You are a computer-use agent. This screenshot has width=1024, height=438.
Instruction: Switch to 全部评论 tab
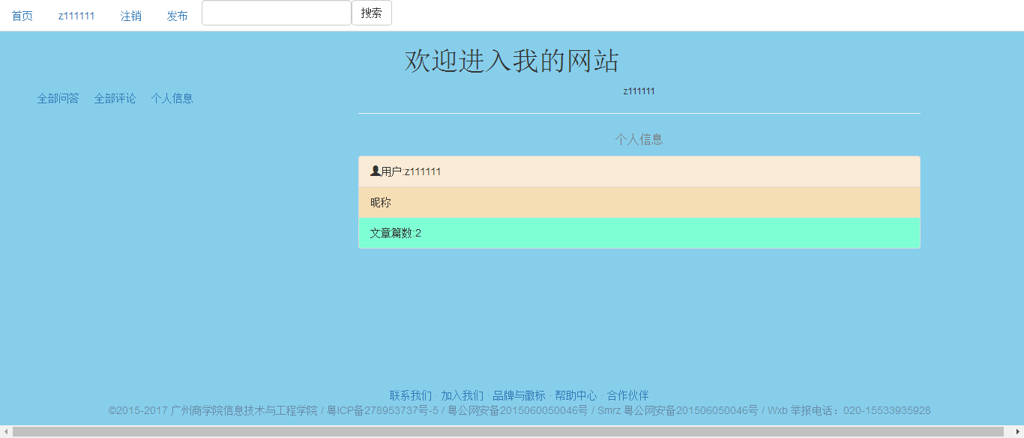(115, 98)
